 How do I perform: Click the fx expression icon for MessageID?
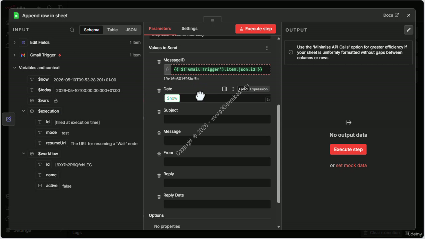tap(167, 69)
